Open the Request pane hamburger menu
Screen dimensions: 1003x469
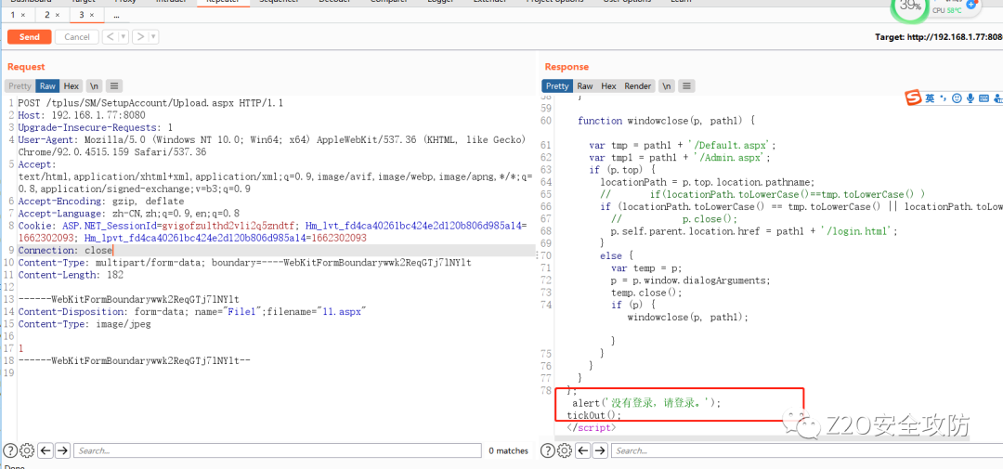(x=114, y=85)
